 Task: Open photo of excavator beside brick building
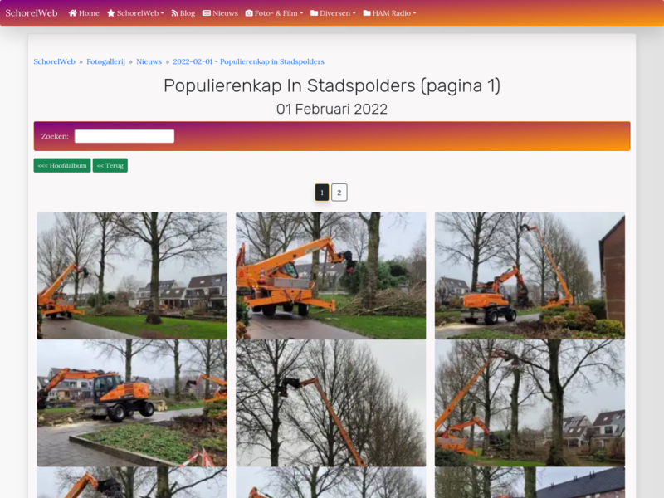(x=530, y=276)
